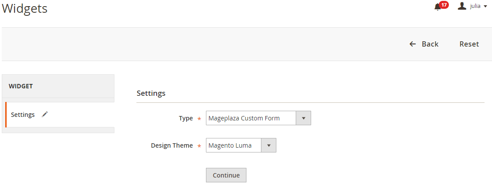This screenshot has height=185, width=492.
Task: Click the julia username text
Action: (x=475, y=6)
